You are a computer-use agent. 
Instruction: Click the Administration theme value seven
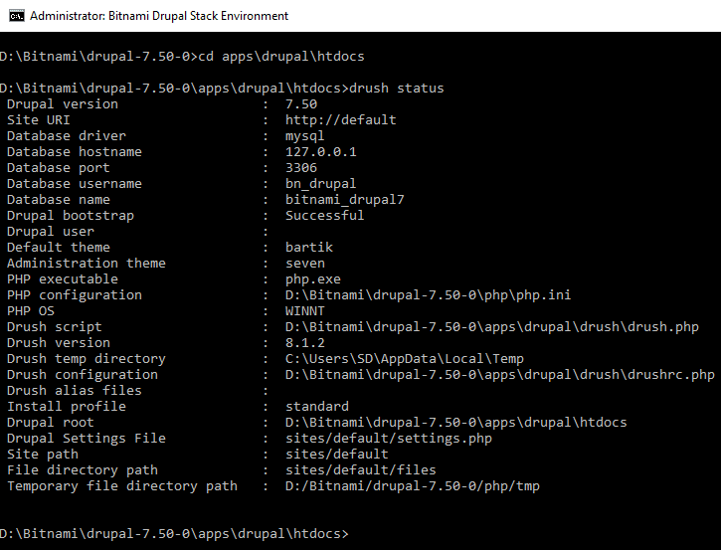pos(305,263)
